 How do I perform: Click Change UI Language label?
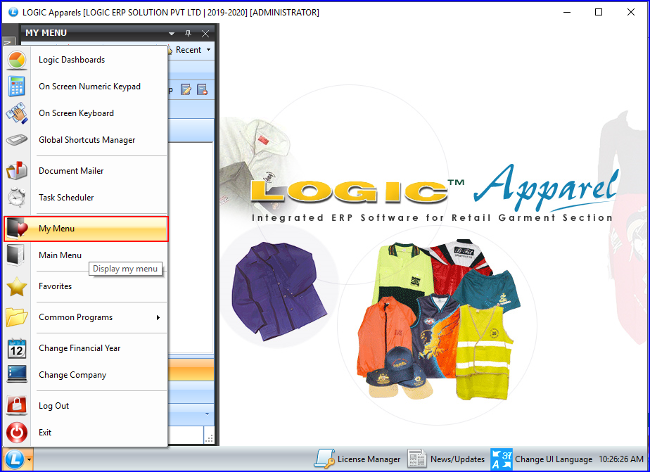pyautogui.click(x=554, y=459)
